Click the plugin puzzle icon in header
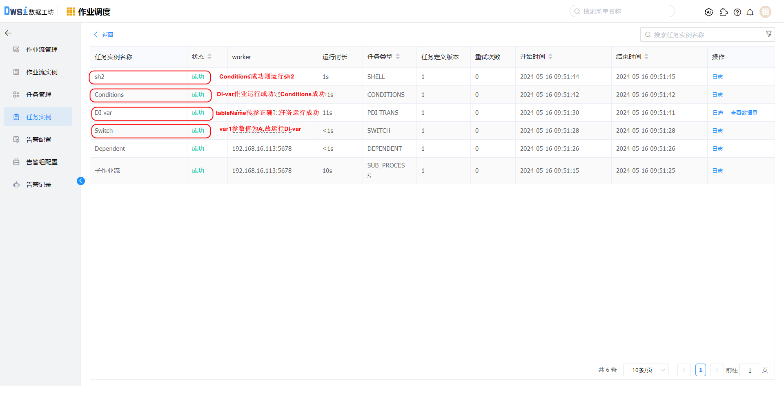The image size is (784, 393). pos(724,12)
